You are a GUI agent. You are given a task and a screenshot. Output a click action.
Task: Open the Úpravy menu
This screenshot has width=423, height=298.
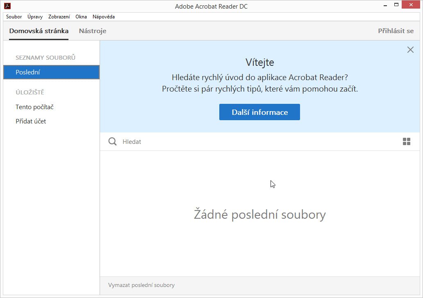pyautogui.click(x=35, y=17)
